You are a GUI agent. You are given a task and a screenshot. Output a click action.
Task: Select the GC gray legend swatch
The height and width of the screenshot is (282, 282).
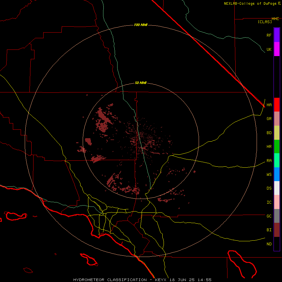(277, 216)
